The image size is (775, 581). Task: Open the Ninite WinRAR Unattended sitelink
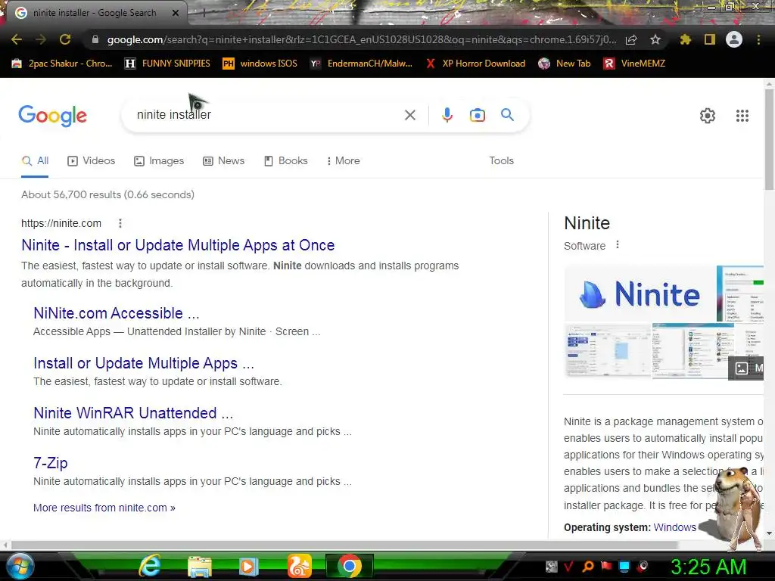click(x=133, y=413)
